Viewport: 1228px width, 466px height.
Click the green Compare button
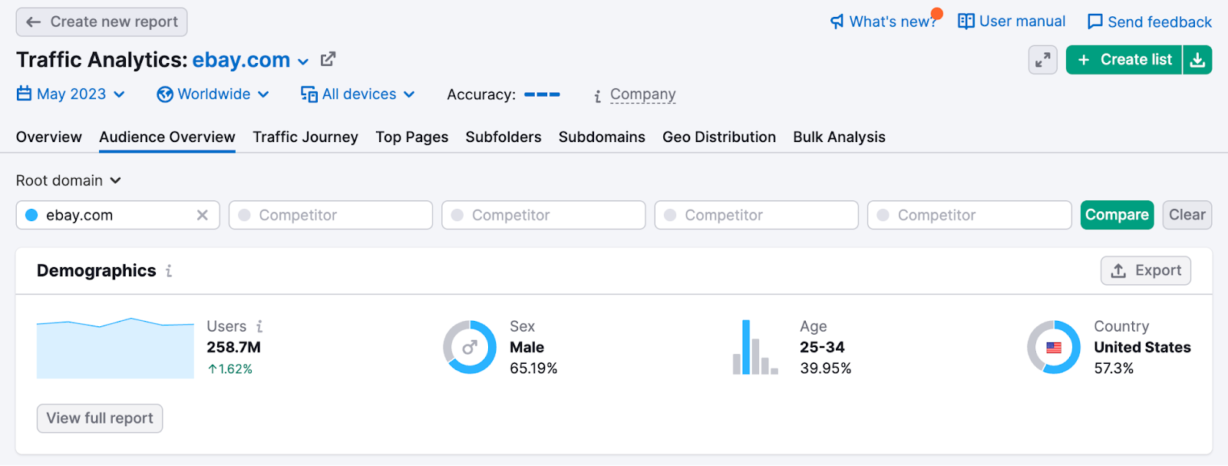[1117, 215]
